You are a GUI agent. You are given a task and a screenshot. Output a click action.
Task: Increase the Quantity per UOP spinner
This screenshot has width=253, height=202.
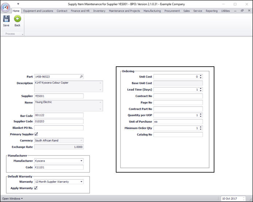pyautogui.click(x=201, y=114)
